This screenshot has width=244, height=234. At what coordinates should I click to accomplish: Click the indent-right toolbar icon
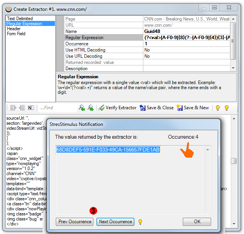click(13, 108)
